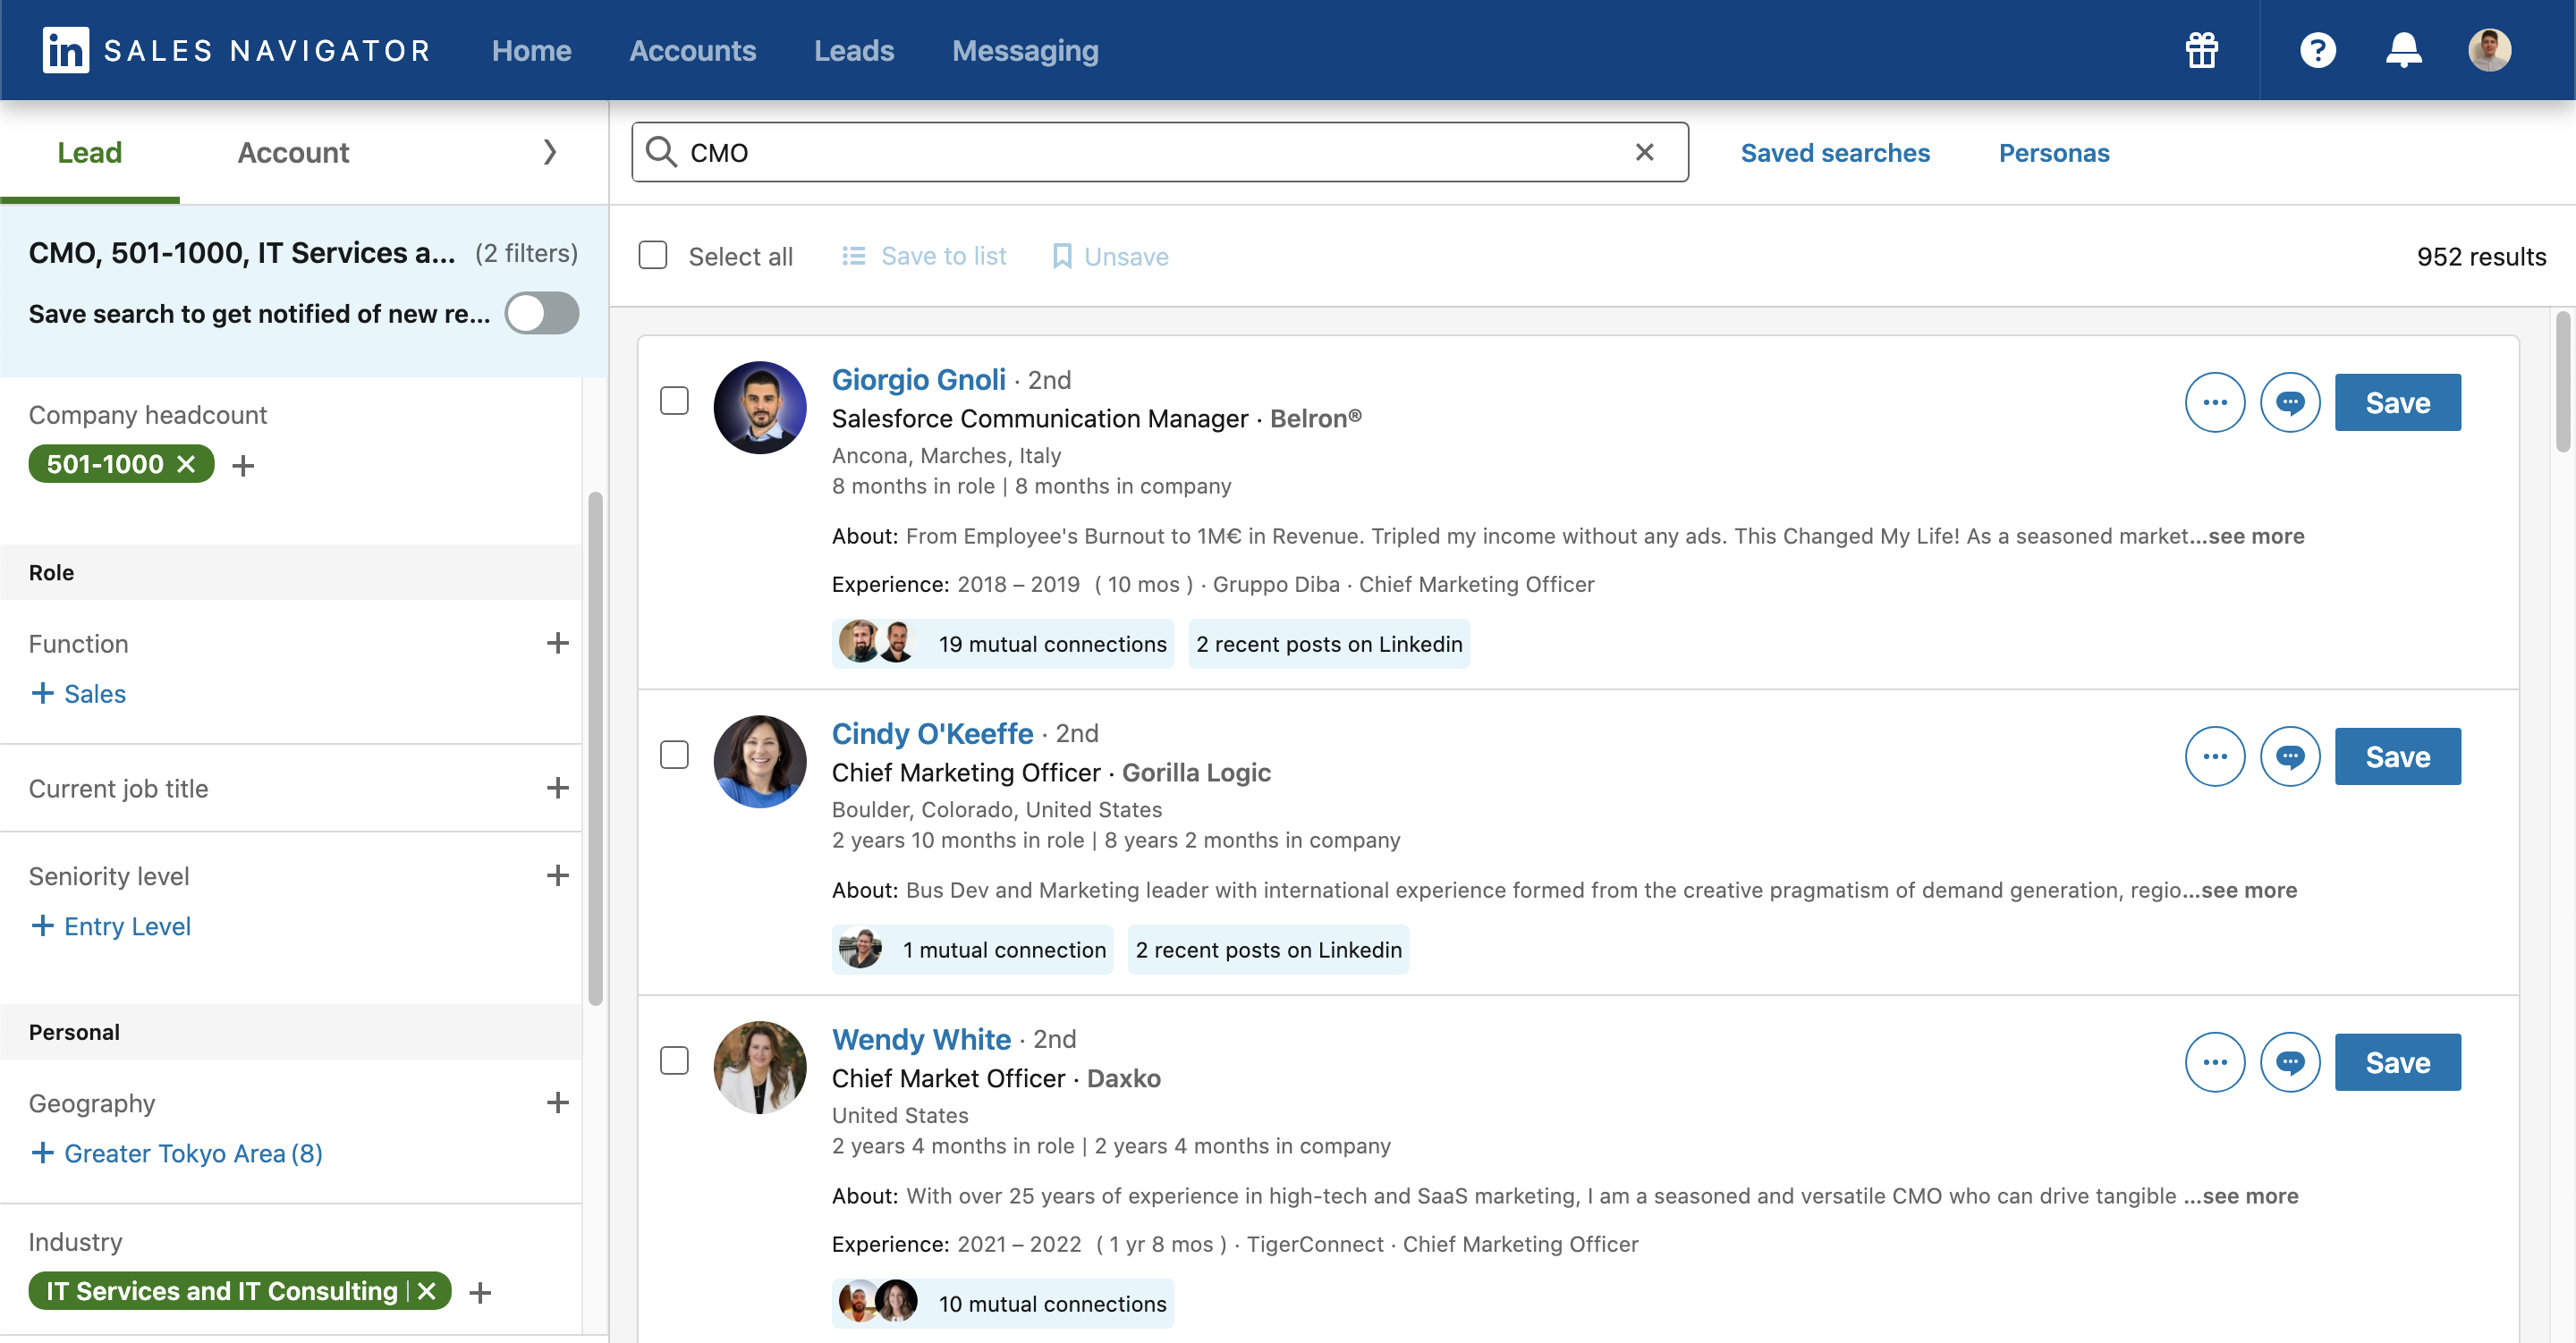Screen dimensions: 2576x1343
Task: Open Saved searches
Action: pyautogui.click(x=1835, y=152)
